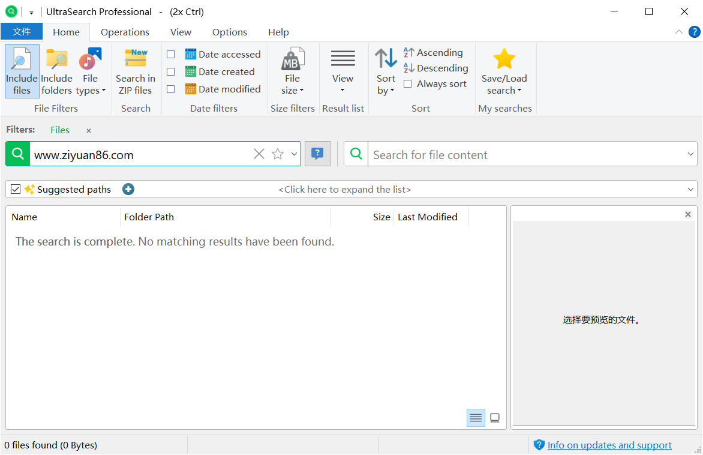Click the blue search help icon

pos(317,154)
